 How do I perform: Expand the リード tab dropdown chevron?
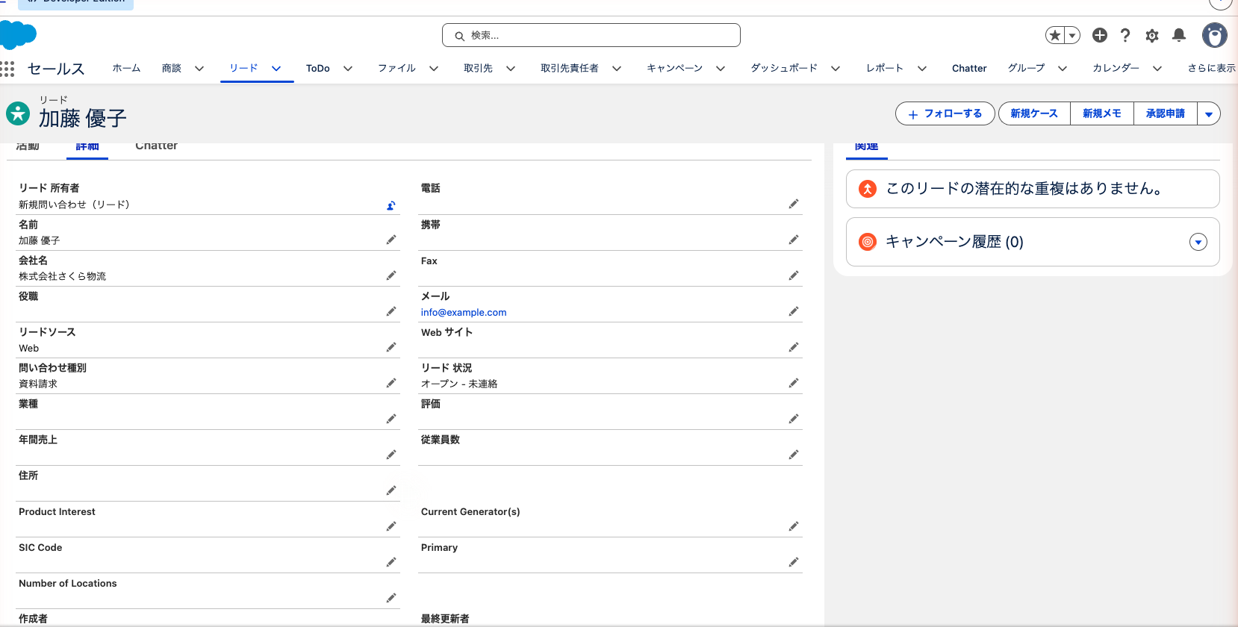tap(276, 69)
